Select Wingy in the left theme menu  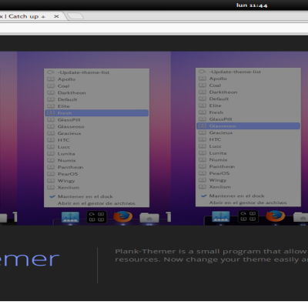96,181
